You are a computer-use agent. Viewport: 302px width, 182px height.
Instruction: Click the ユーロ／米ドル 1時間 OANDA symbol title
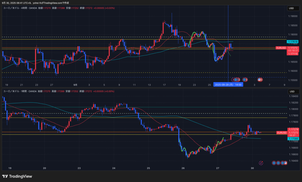pos(20,91)
